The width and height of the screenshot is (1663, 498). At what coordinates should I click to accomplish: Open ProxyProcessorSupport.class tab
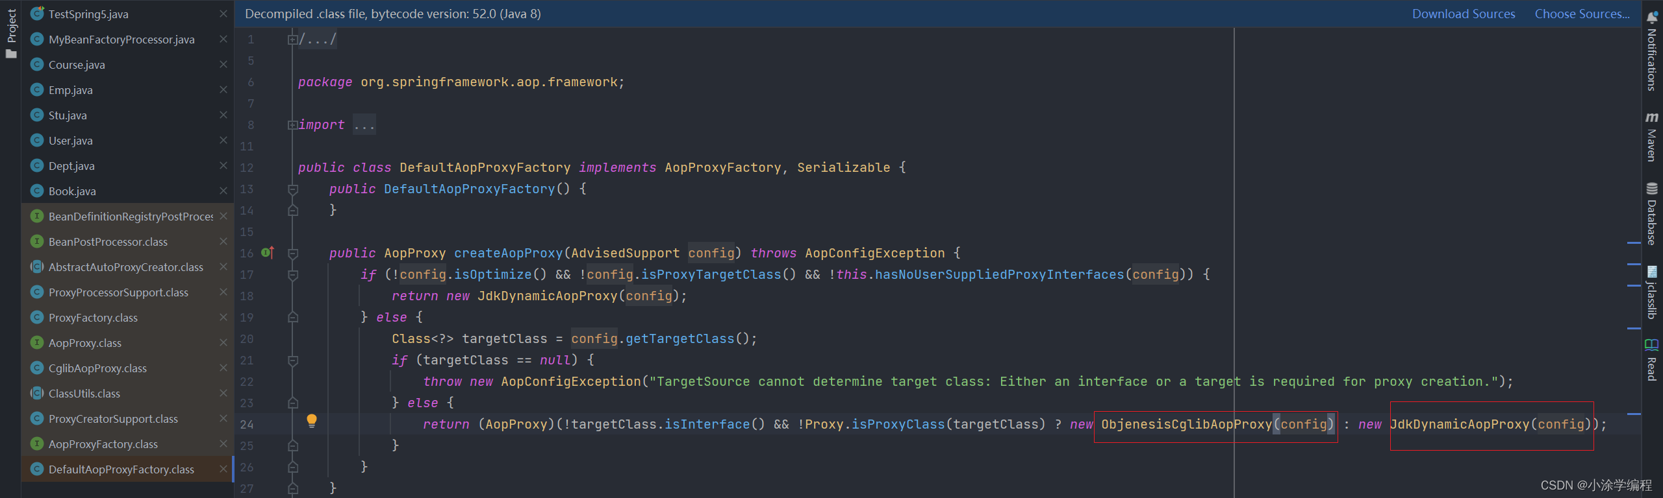pyautogui.click(x=118, y=292)
